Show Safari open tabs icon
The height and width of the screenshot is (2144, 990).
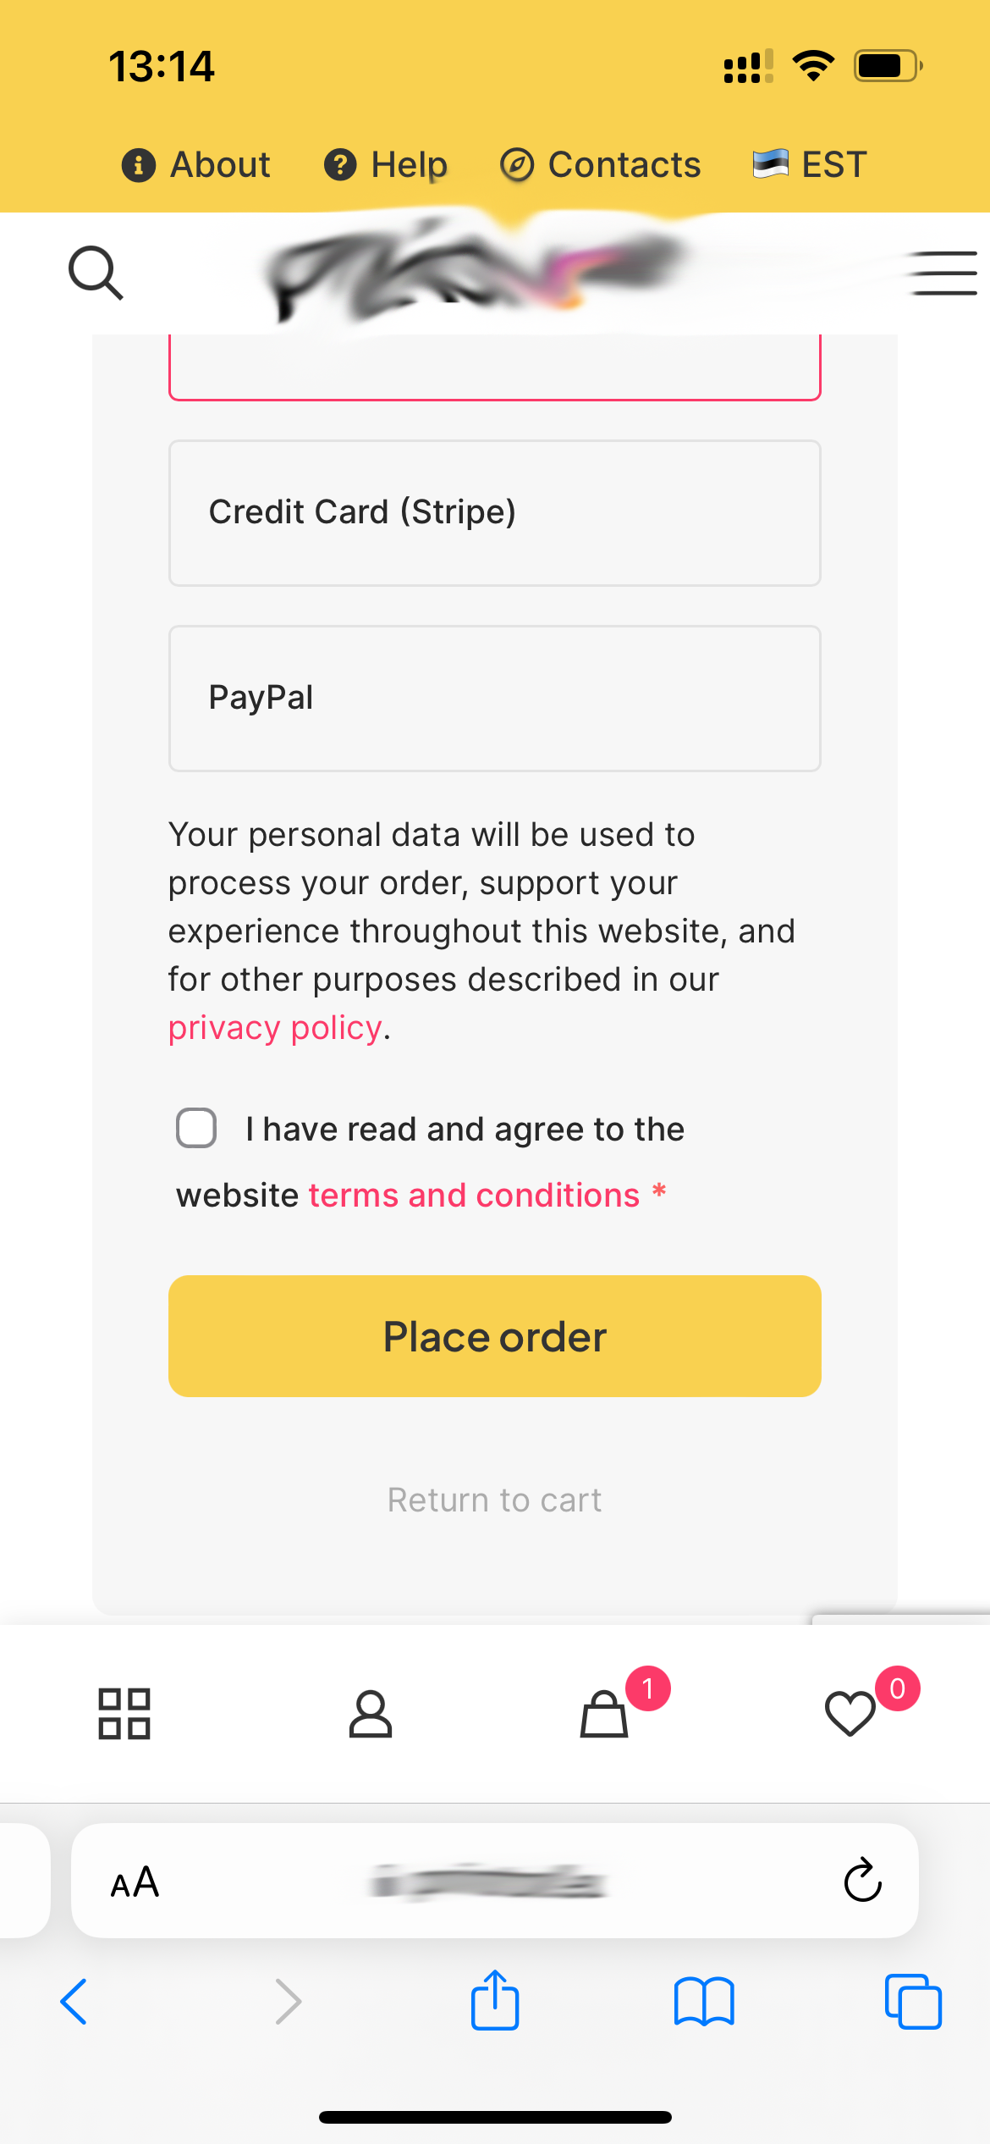coord(913,2002)
